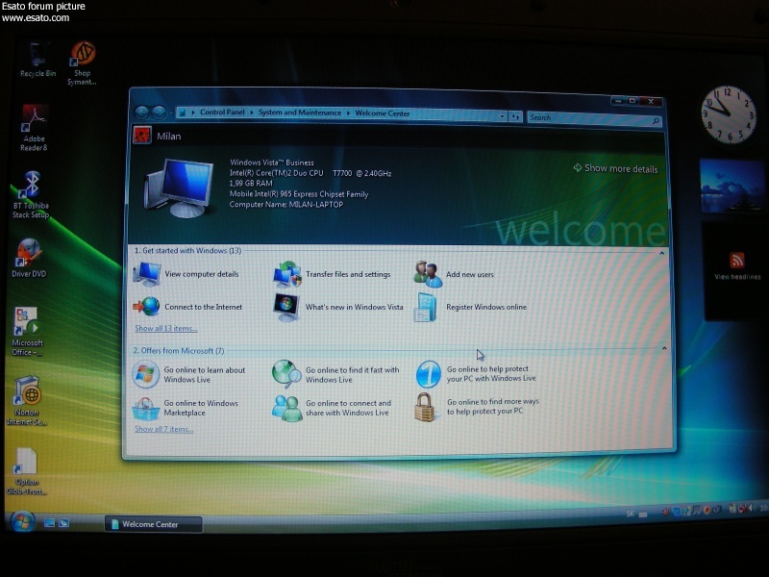Click the Windows Start orb
Viewport: 769px width, 577px height.
[21, 522]
